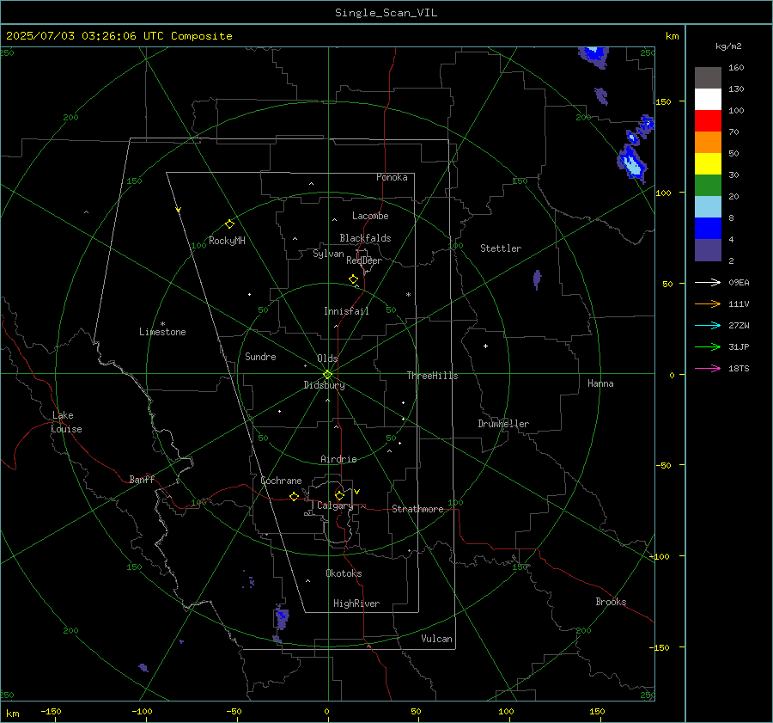Click the Drumheller label
This screenshot has height=723, width=773.
[503, 424]
